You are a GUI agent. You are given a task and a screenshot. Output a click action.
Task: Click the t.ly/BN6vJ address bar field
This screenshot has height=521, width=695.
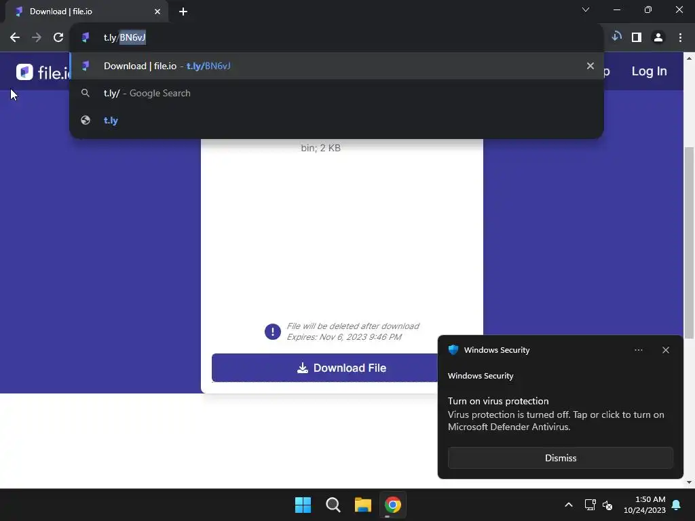(x=337, y=38)
